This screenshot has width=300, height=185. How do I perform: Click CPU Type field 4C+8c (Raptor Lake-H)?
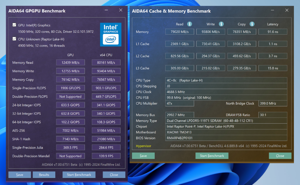pos(226,80)
